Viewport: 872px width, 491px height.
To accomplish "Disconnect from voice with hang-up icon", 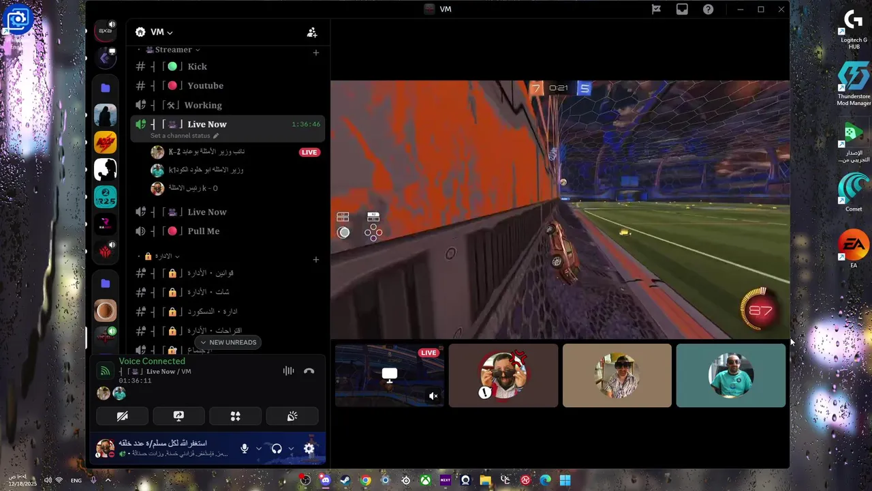I will click(309, 371).
